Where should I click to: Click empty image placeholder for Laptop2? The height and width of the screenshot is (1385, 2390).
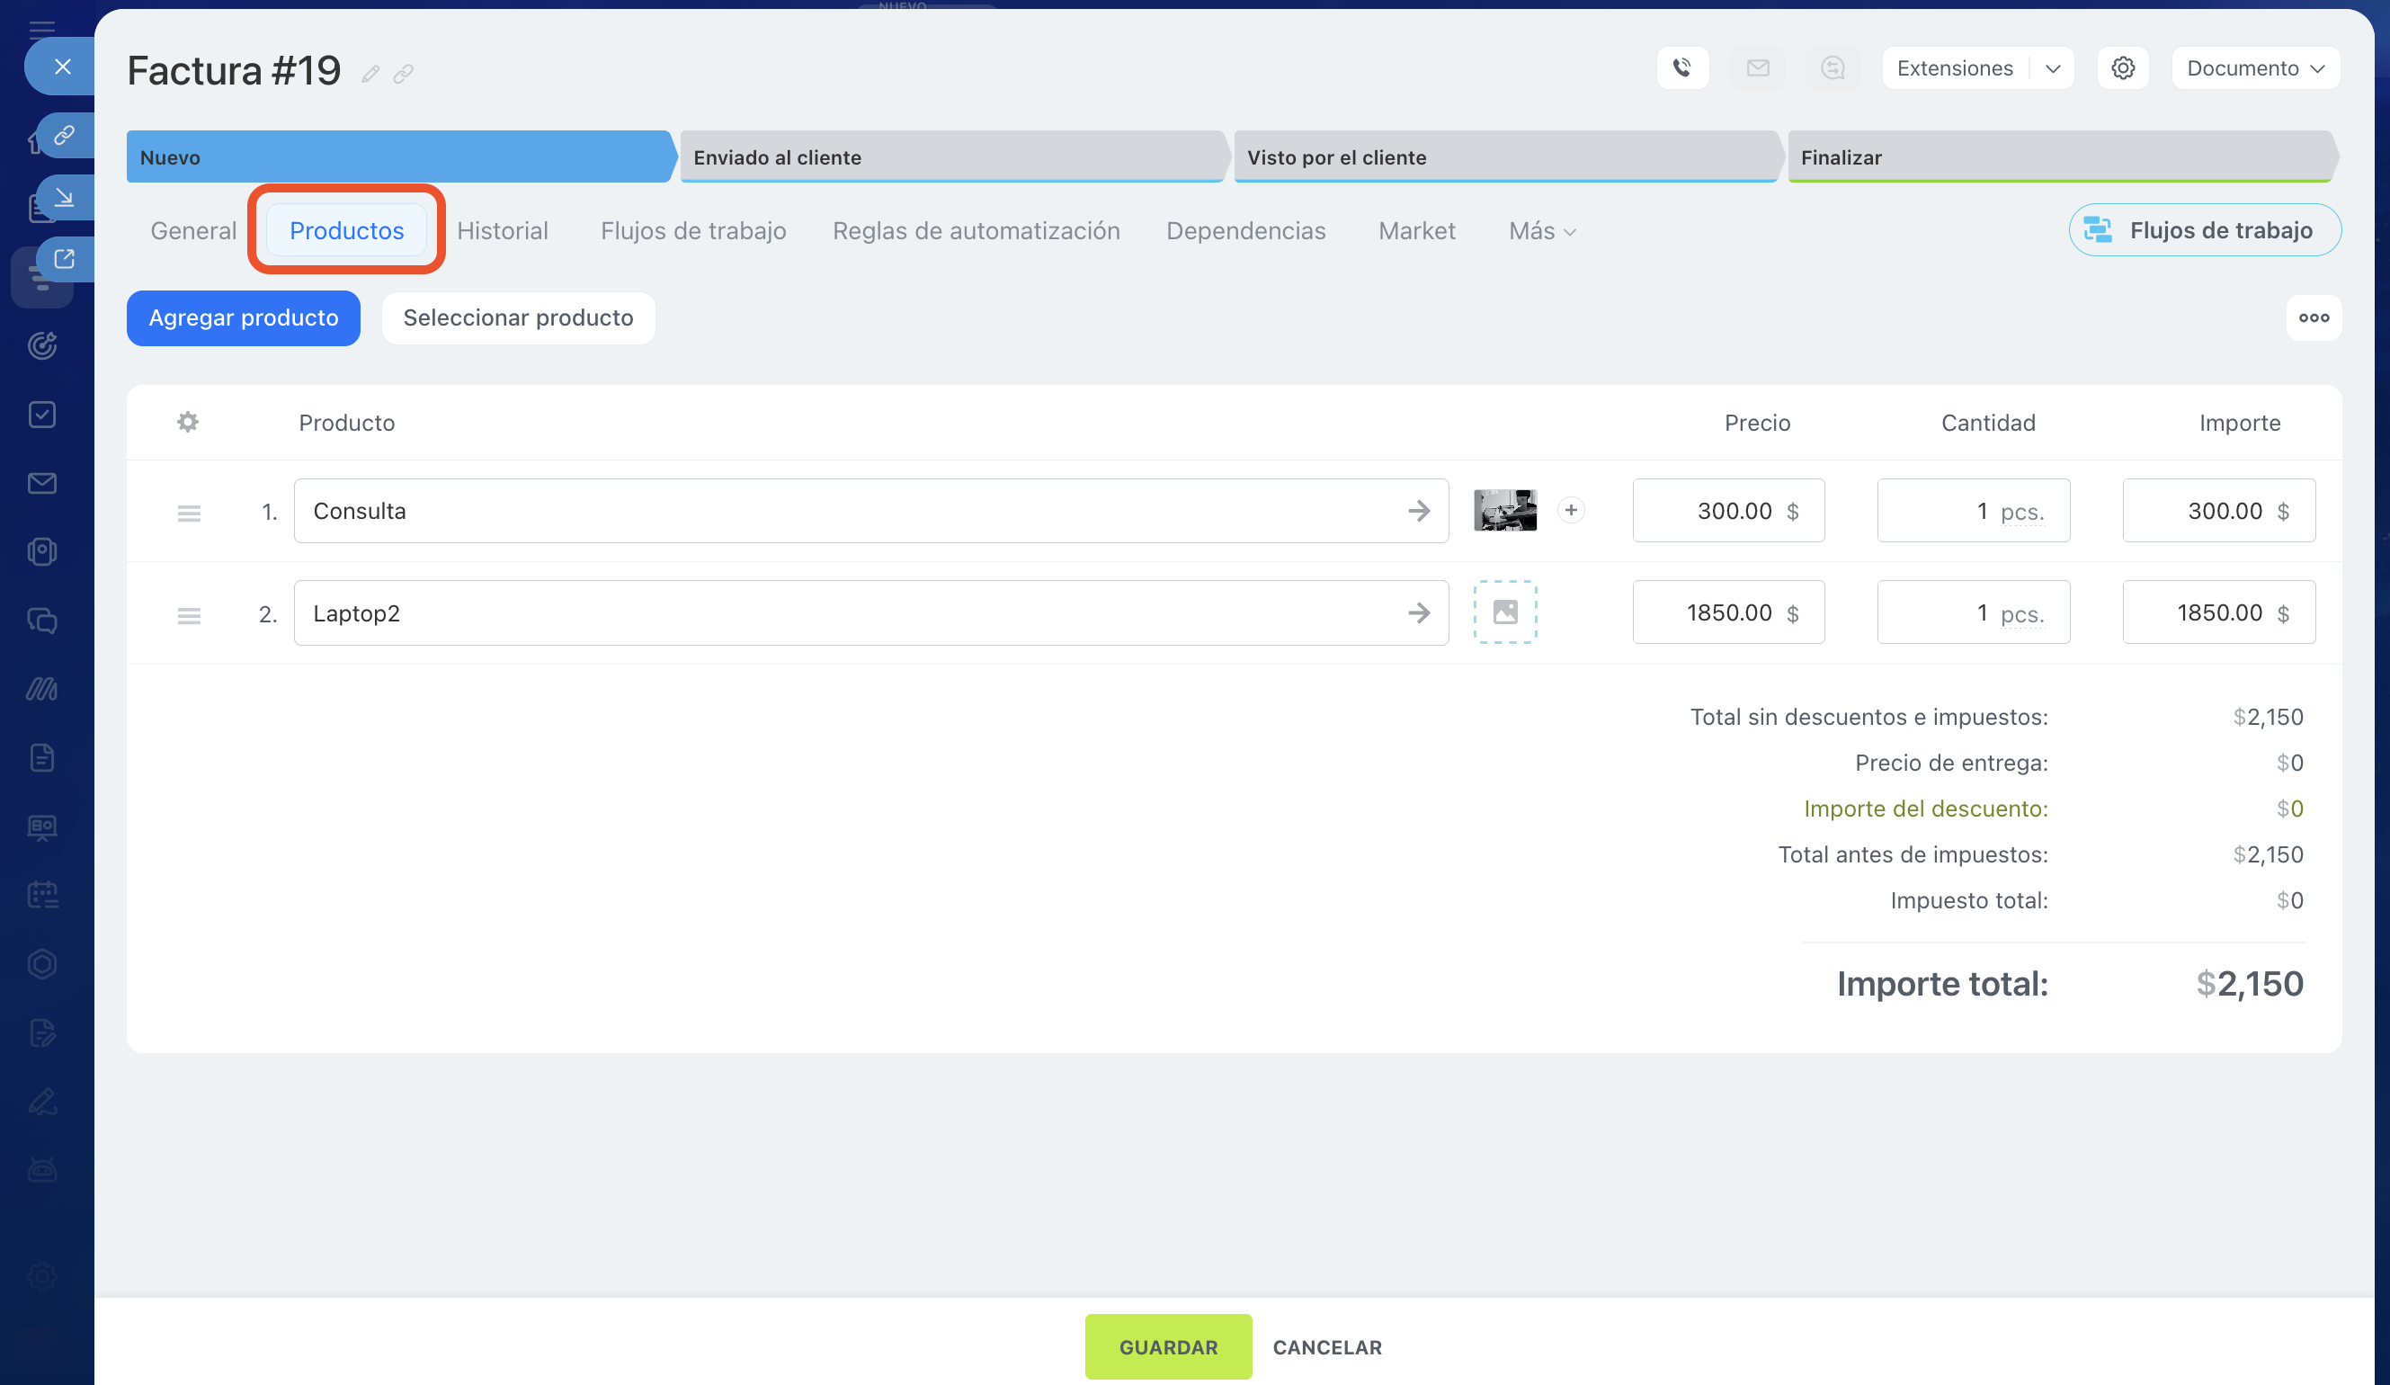pyautogui.click(x=1505, y=612)
